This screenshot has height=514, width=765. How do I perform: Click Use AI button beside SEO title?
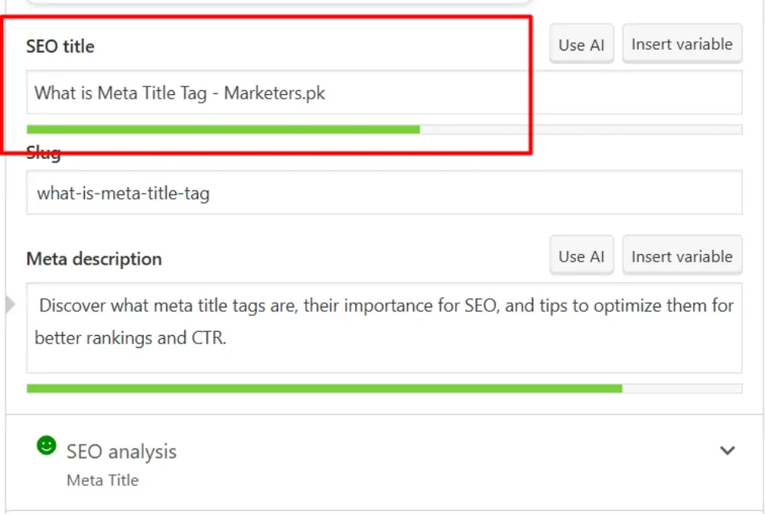pos(581,44)
